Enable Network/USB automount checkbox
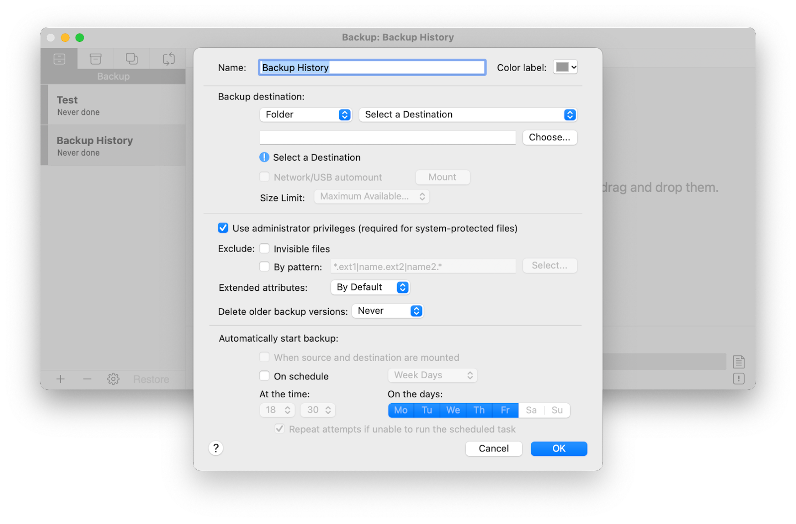This screenshot has height=524, width=796. pos(265,177)
